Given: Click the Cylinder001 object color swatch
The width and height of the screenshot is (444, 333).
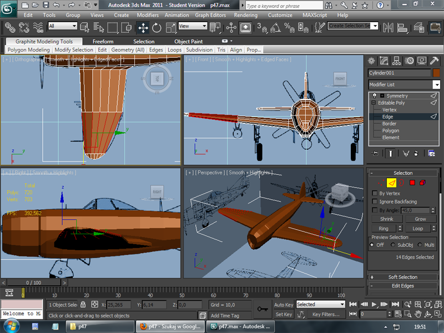Looking at the screenshot, I should coord(436,73).
